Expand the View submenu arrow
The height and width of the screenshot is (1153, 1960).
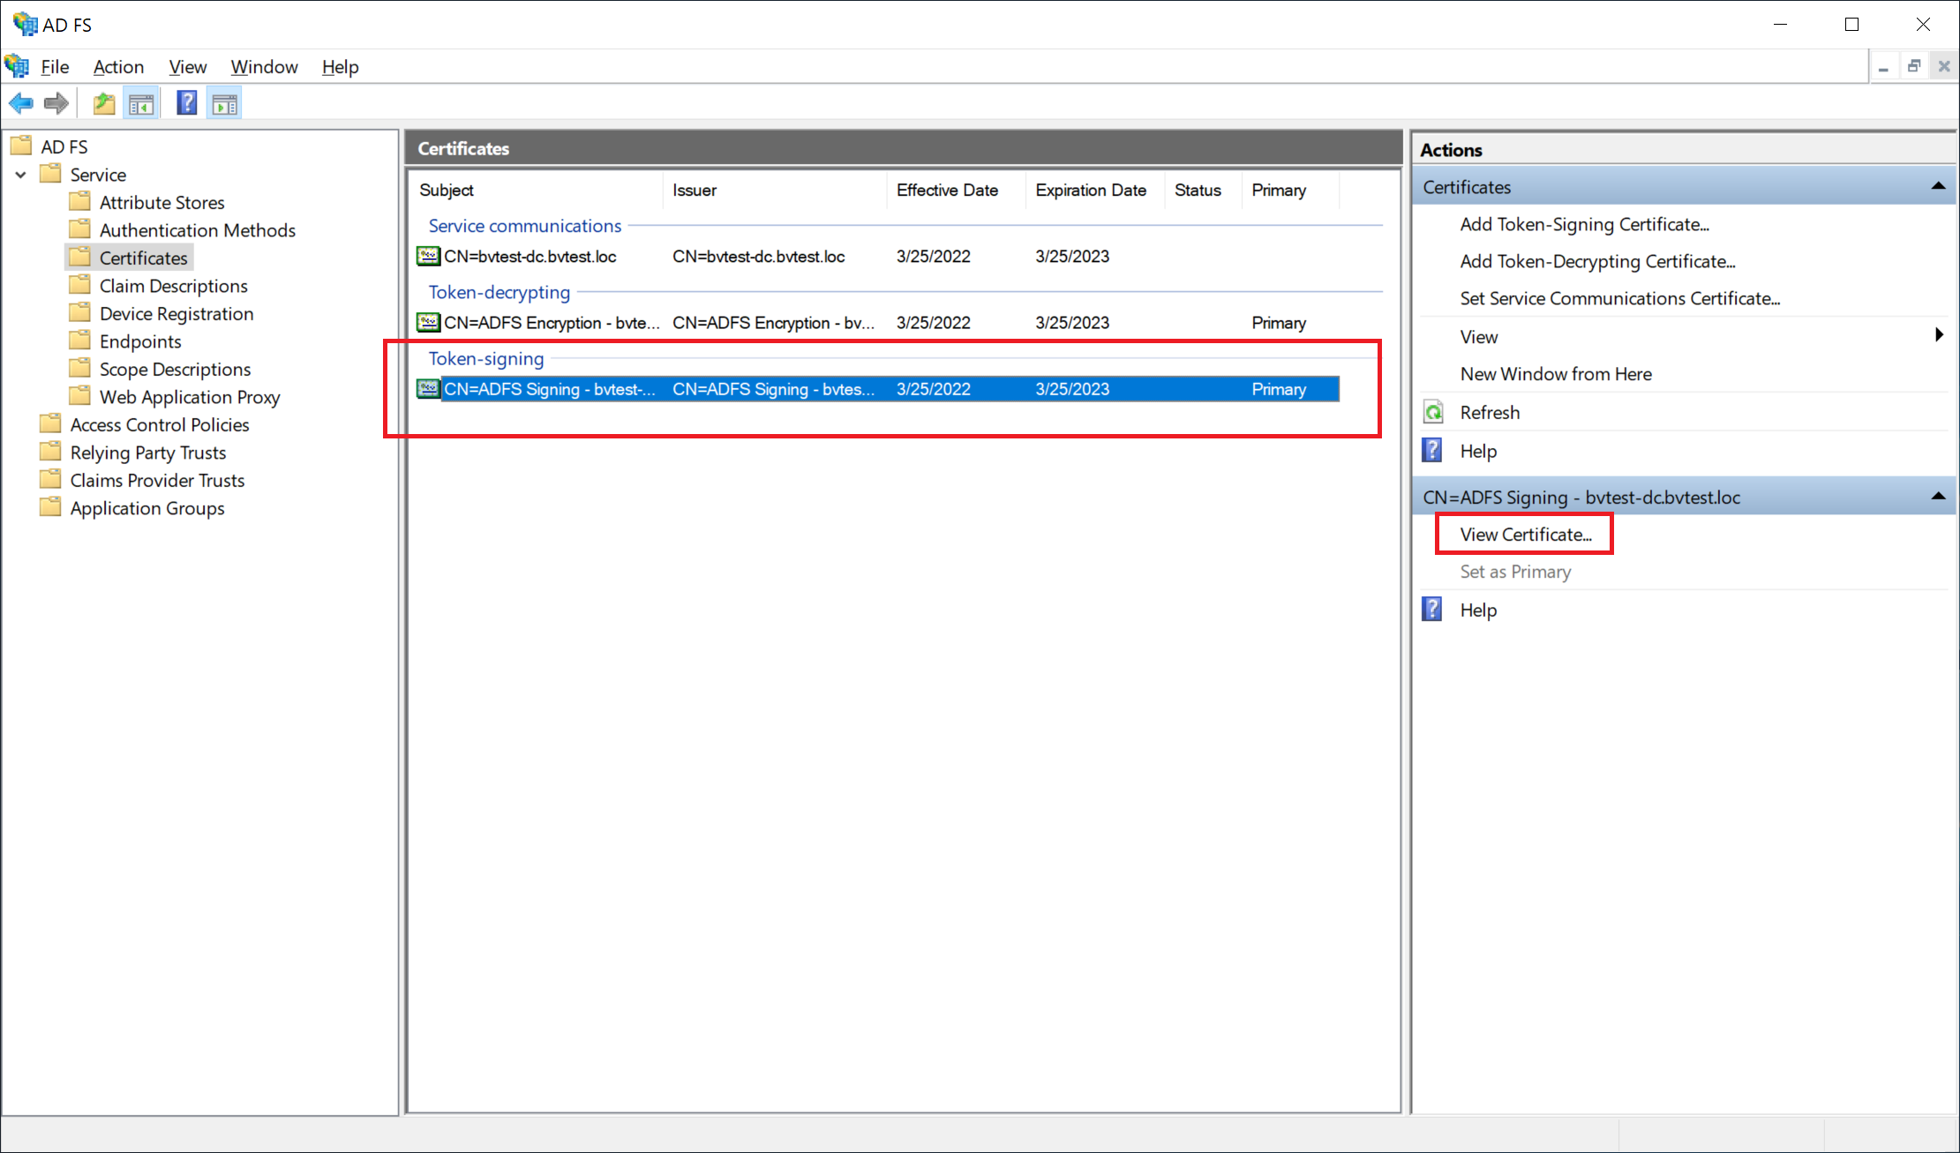(1939, 335)
